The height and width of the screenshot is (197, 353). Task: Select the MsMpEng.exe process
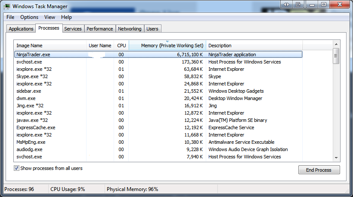pos(158,142)
